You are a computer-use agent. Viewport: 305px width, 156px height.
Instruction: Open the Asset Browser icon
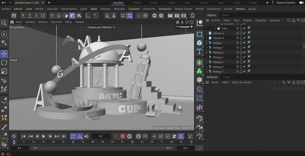click(14, 16)
